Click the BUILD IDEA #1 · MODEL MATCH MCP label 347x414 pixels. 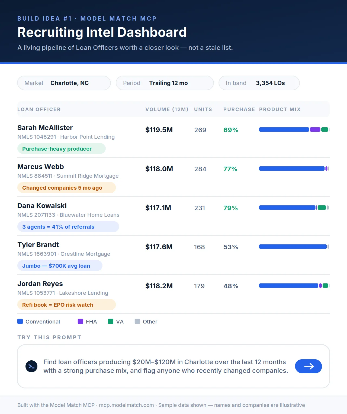pyautogui.click(x=87, y=18)
